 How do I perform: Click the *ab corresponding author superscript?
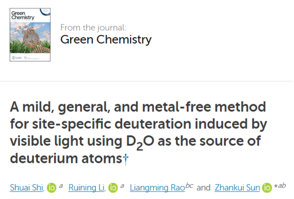tap(280, 185)
